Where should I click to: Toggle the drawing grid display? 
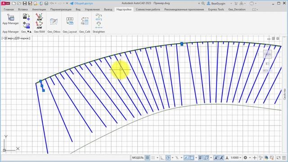pos(147,157)
